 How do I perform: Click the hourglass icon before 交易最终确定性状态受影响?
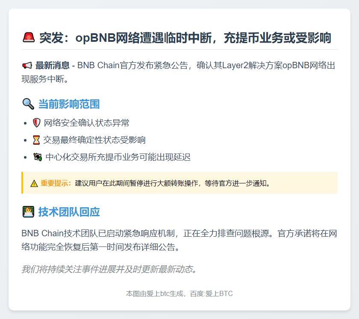(36, 140)
